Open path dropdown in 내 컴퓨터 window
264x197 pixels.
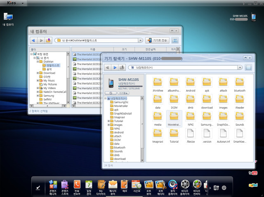140,40
